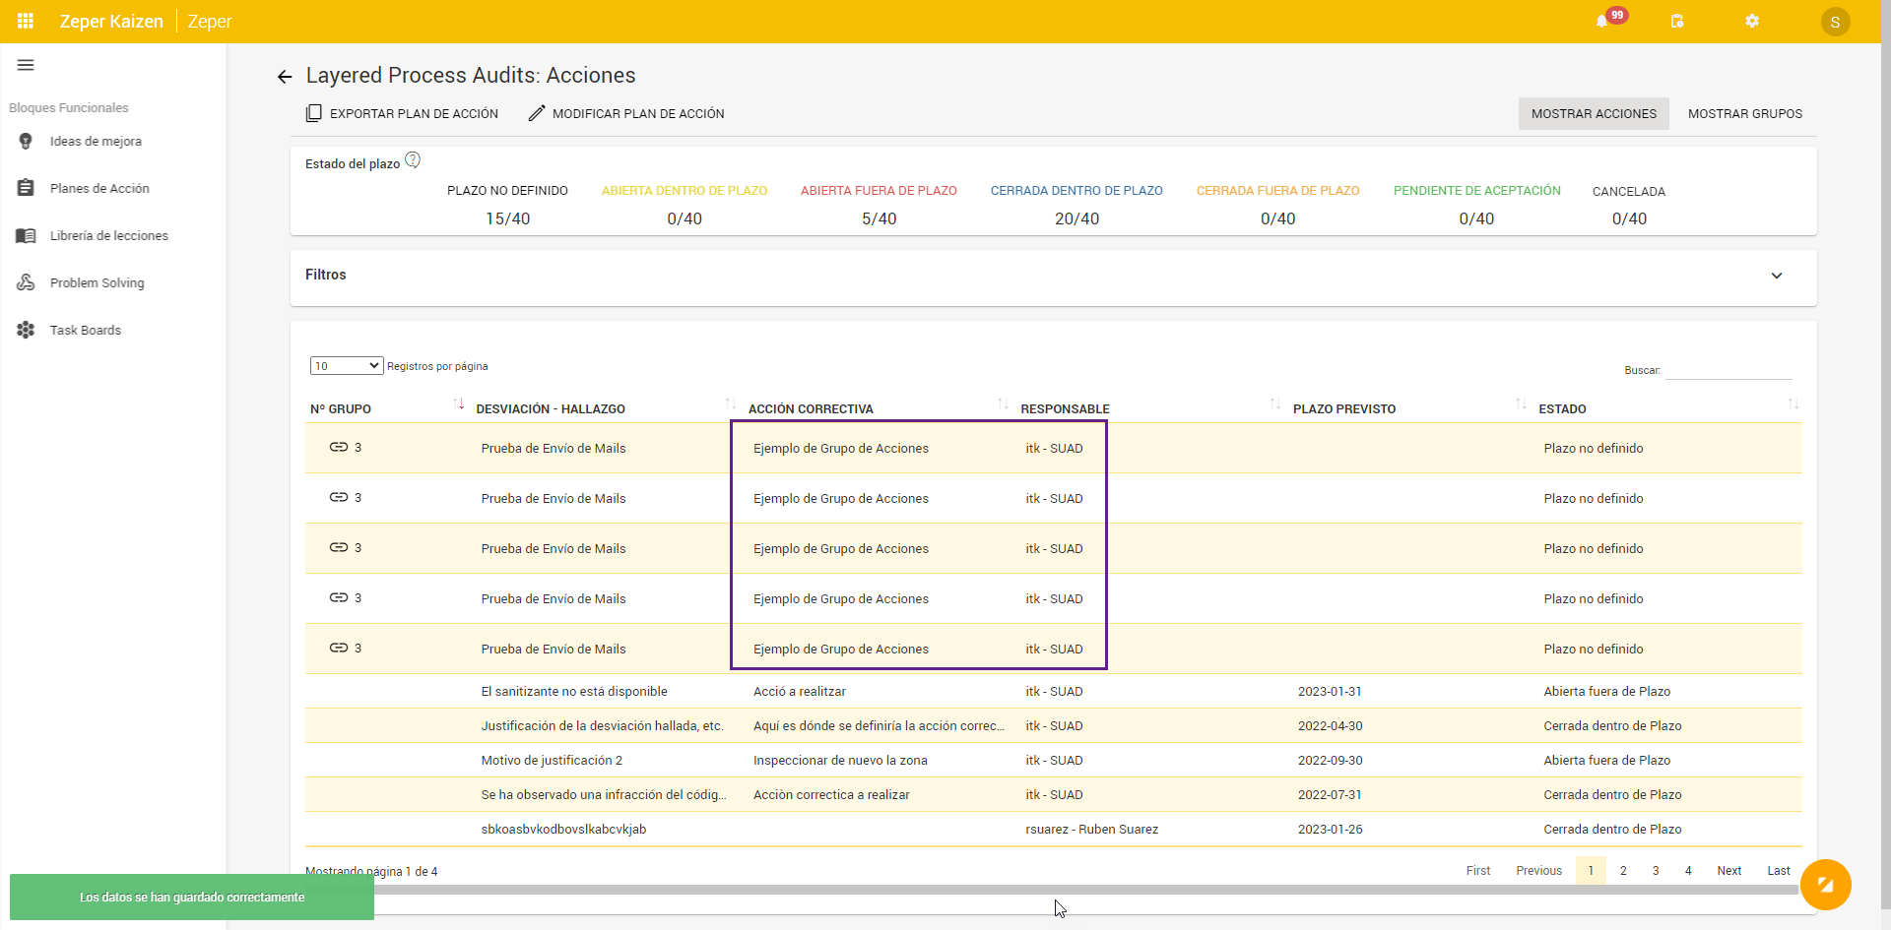Switch to Mostrar Grupos view
1891x930 pixels.
click(1744, 114)
